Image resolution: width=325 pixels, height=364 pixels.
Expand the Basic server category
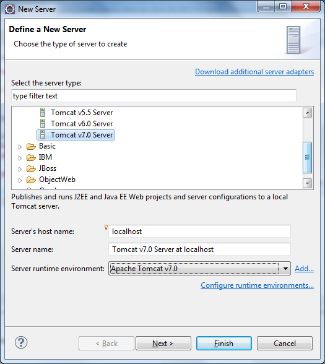click(x=20, y=147)
